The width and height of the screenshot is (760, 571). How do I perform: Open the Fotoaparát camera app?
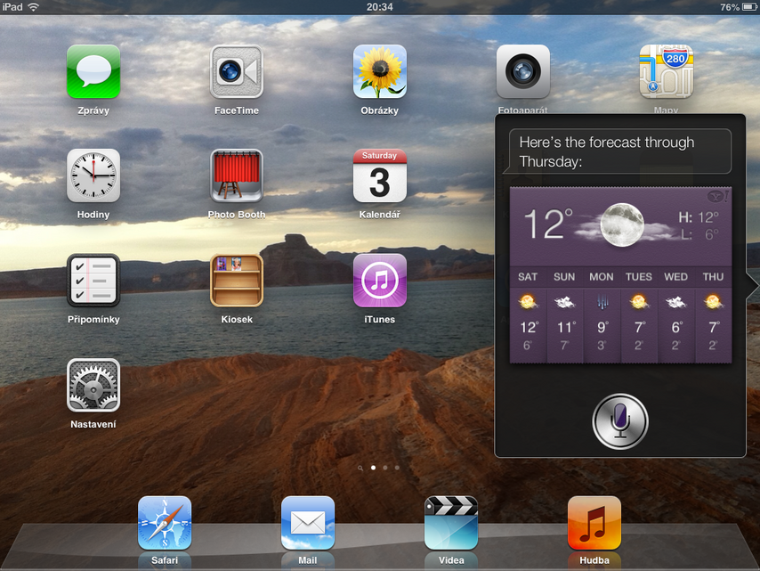pos(522,71)
